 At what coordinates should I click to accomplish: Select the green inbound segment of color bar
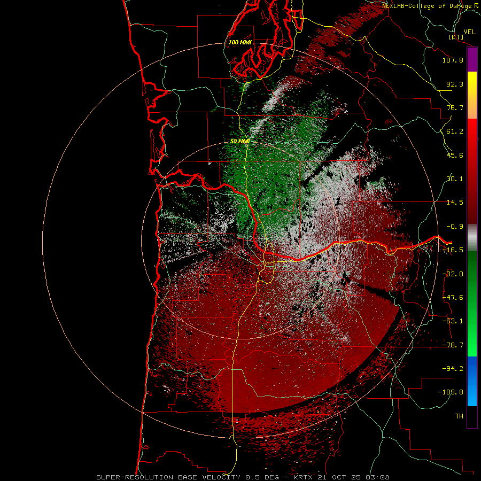coord(472,304)
